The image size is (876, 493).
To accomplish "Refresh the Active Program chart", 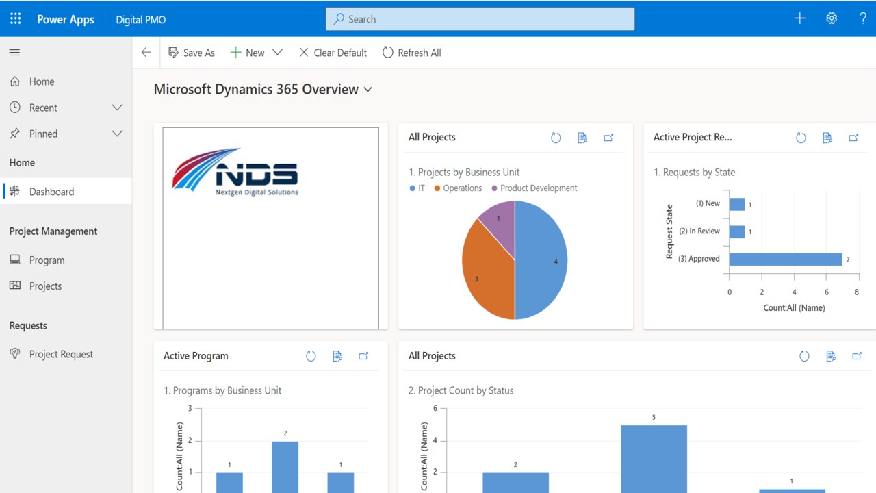I will tap(311, 356).
